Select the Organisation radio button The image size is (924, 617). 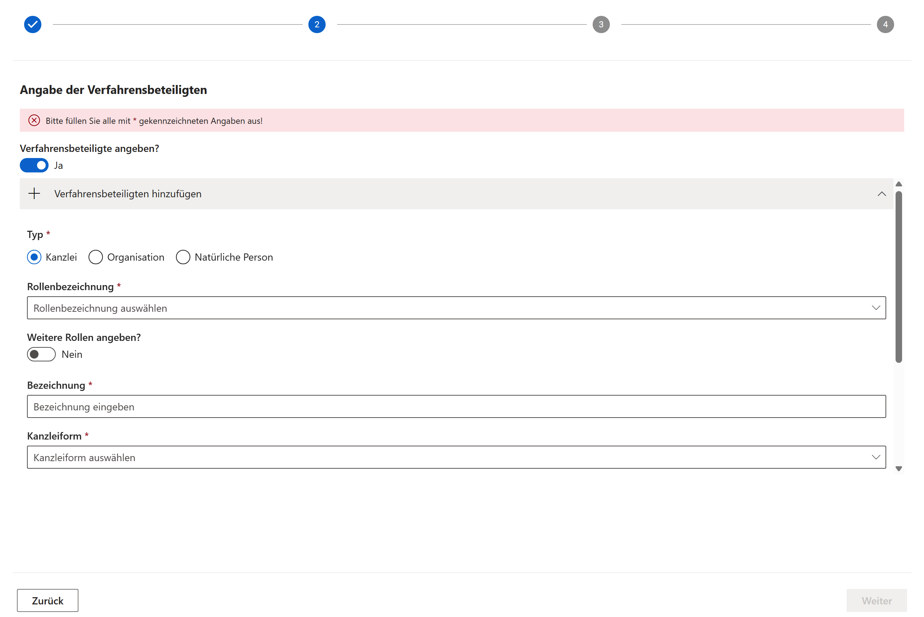click(x=96, y=257)
